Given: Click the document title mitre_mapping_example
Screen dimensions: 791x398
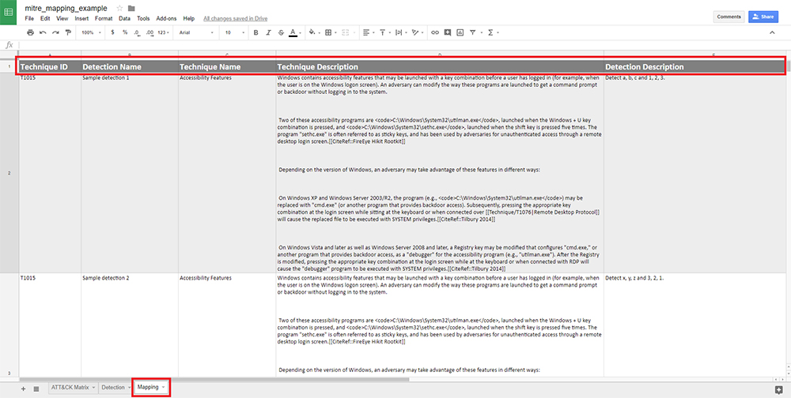Looking at the screenshot, I should (x=66, y=8).
